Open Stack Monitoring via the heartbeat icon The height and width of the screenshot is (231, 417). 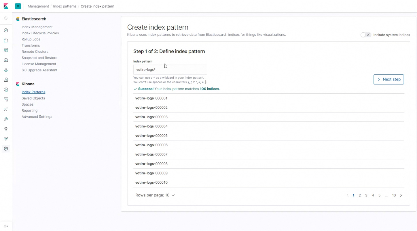point(6,139)
